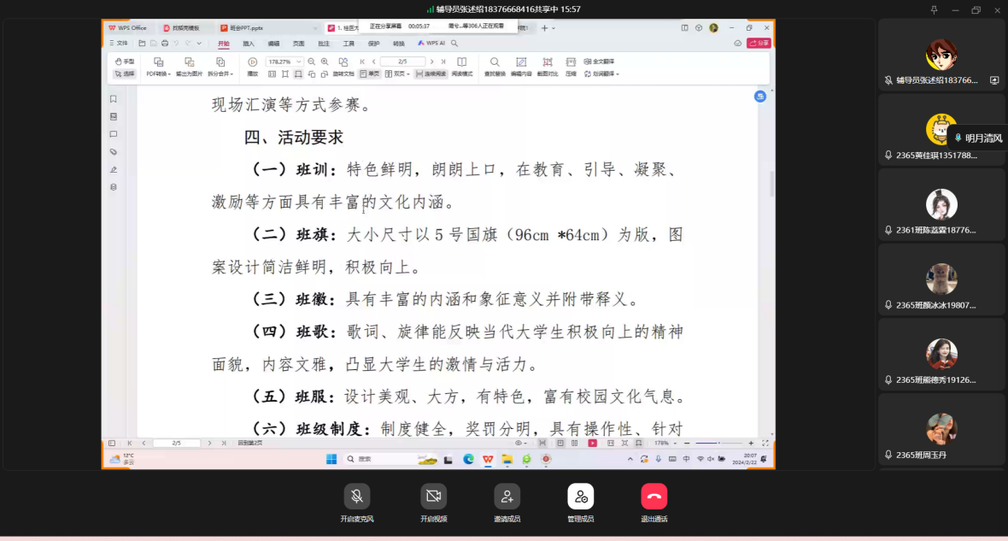The height and width of the screenshot is (541, 1008).
Task: Click the 压缩 compress PDF icon
Action: [571, 67]
